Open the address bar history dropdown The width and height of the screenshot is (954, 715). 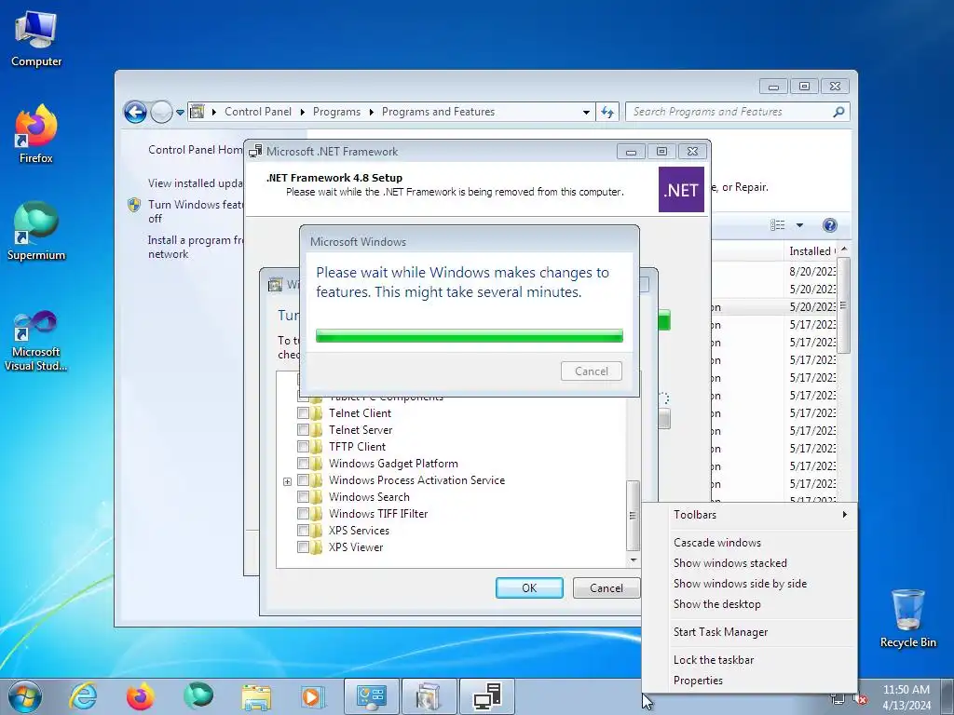(586, 112)
